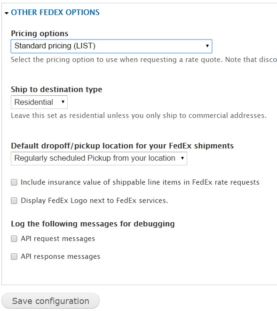Click the Pricing options dropdown arrow
The width and height of the screenshot is (277, 311).
pos(207,46)
